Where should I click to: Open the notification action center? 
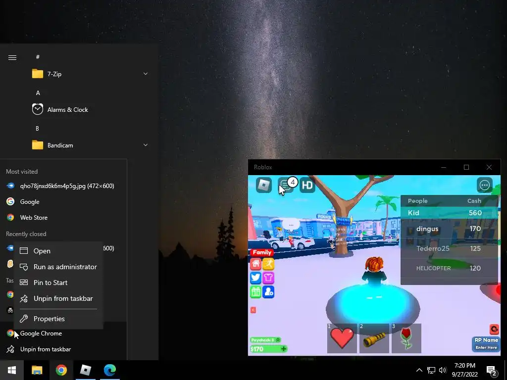[x=492, y=370]
